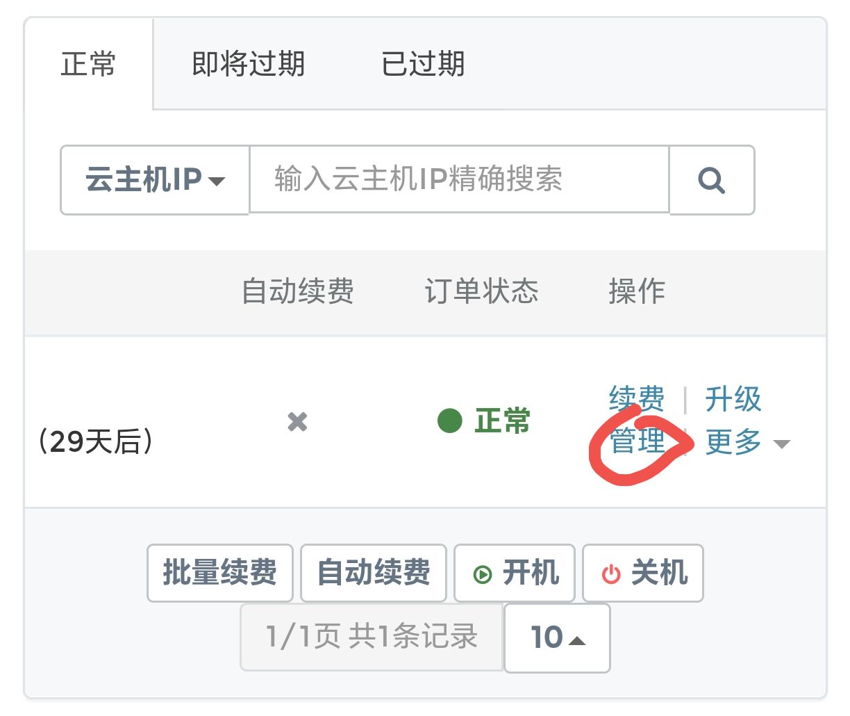This screenshot has height=716, width=850.
Task: Open the 10 per-page size dropdown
Action: click(x=557, y=637)
